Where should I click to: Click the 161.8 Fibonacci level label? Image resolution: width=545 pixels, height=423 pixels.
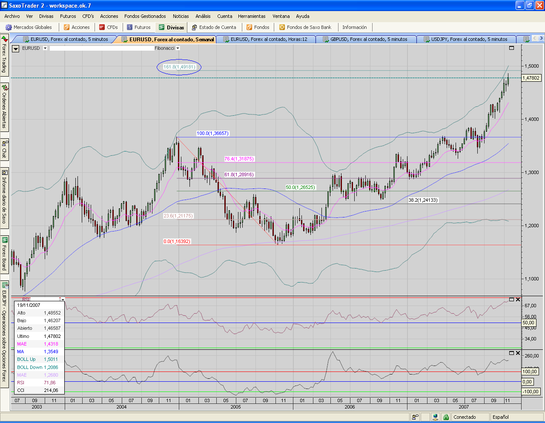pyautogui.click(x=179, y=67)
